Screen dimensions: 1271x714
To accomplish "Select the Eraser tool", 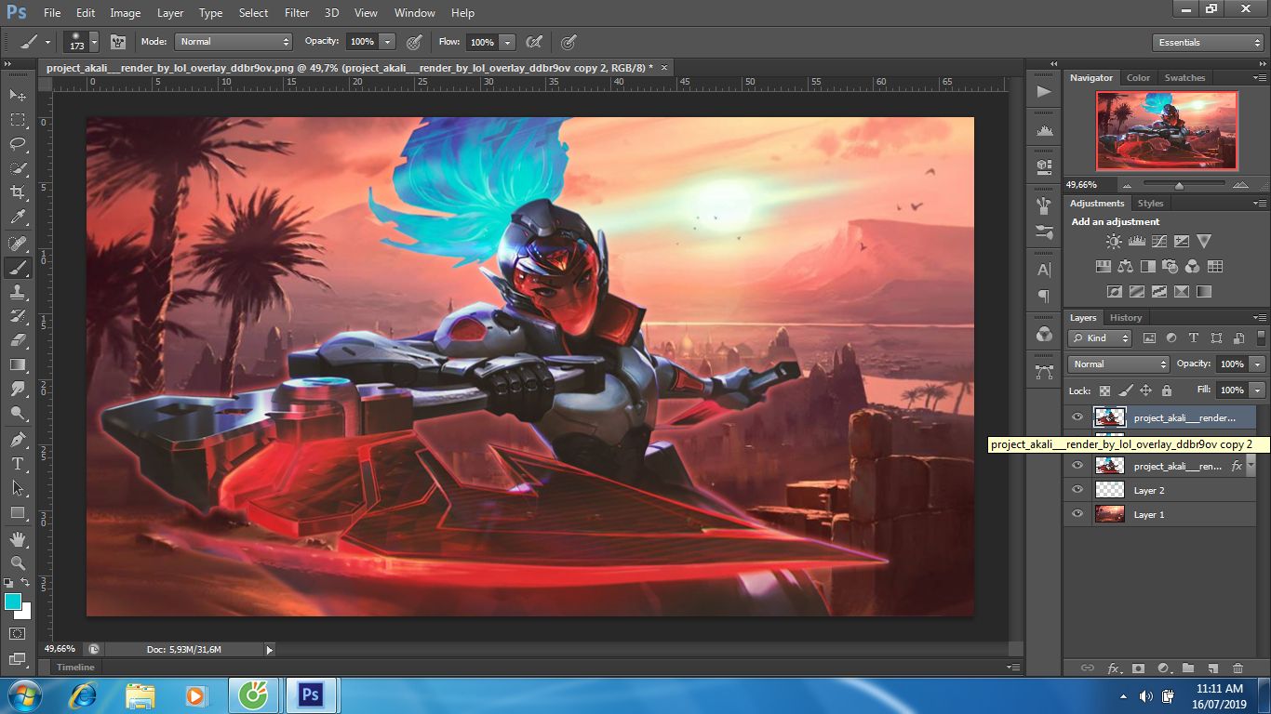I will tap(18, 340).
